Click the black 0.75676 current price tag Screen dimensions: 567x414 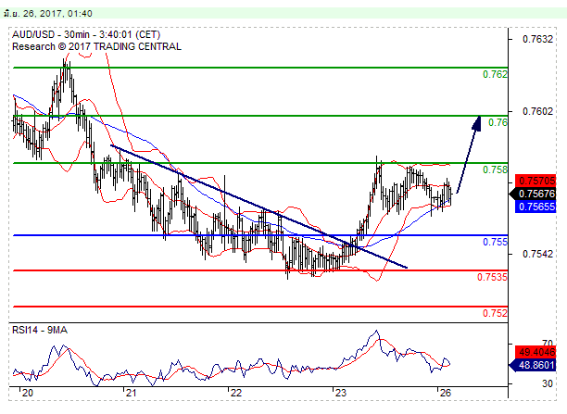coord(534,194)
